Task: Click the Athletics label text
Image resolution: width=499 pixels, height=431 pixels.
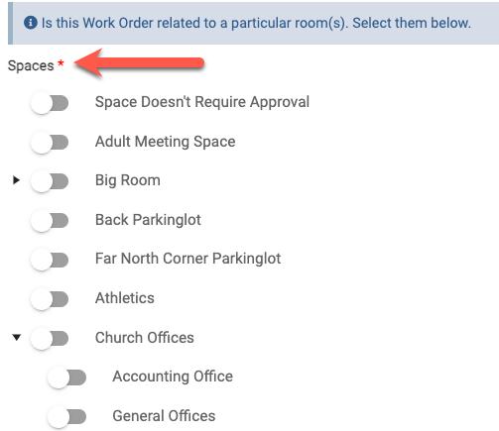Action: click(x=125, y=298)
